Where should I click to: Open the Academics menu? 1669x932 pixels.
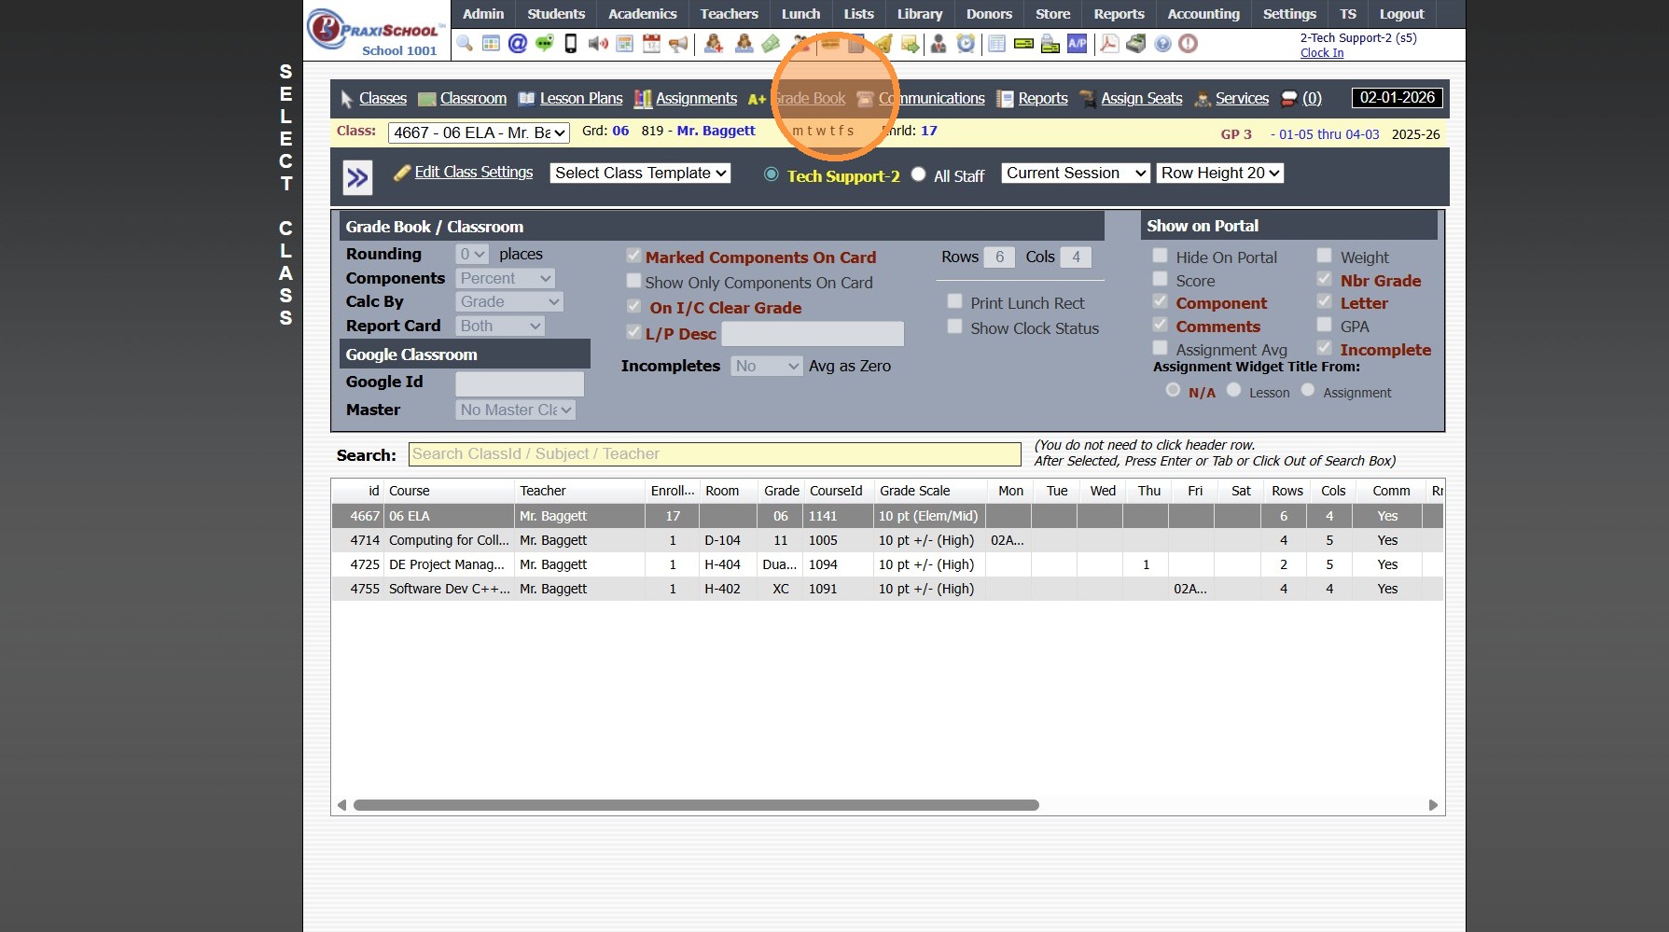coord(643,14)
